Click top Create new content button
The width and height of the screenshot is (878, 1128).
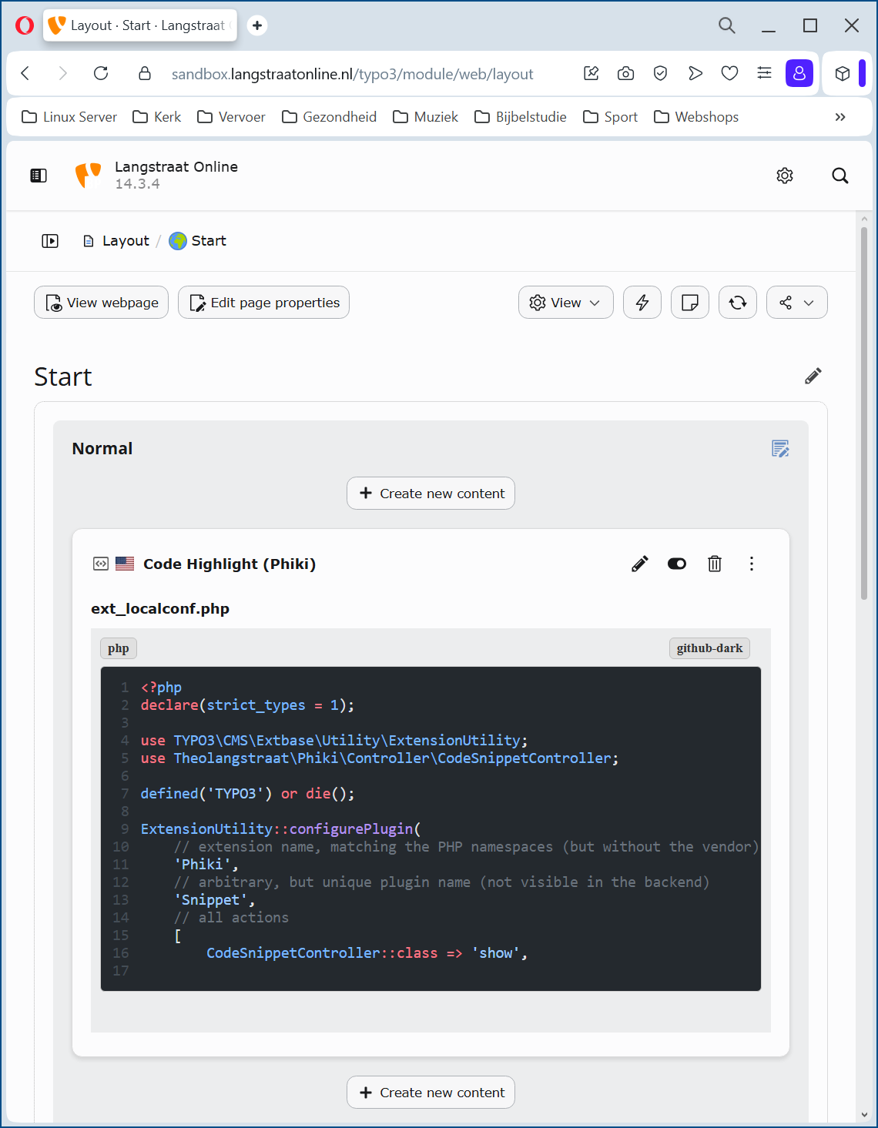[431, 494]
